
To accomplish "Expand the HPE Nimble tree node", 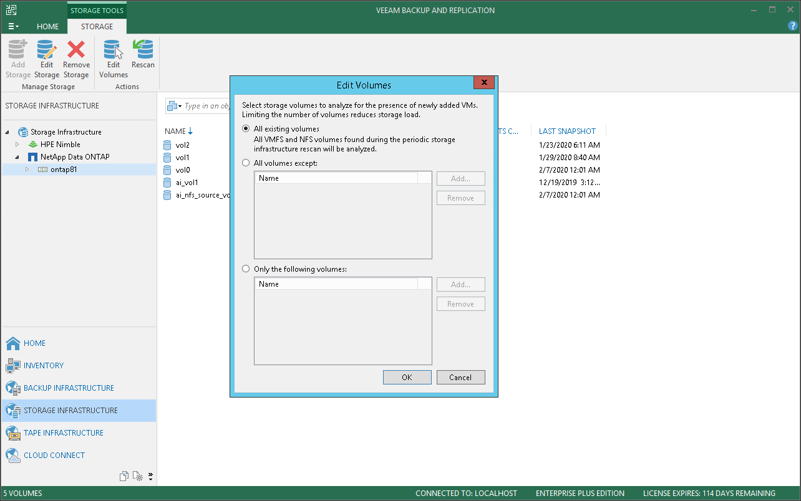I will [x=18, y=145].
